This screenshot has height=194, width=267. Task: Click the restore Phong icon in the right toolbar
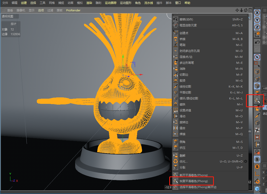point(257,101)
